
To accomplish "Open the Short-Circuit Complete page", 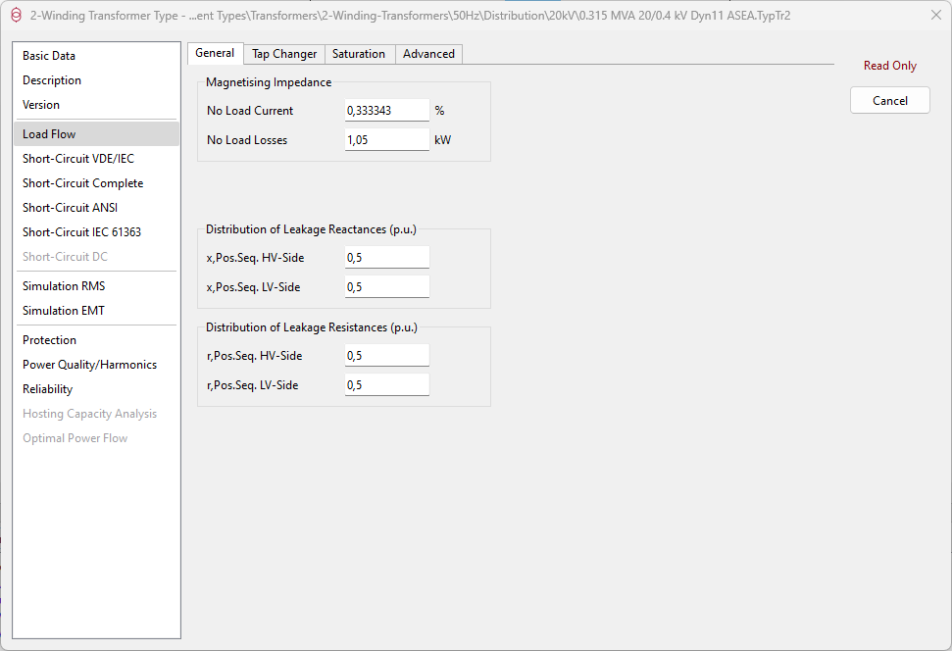I will click(82, 183).
